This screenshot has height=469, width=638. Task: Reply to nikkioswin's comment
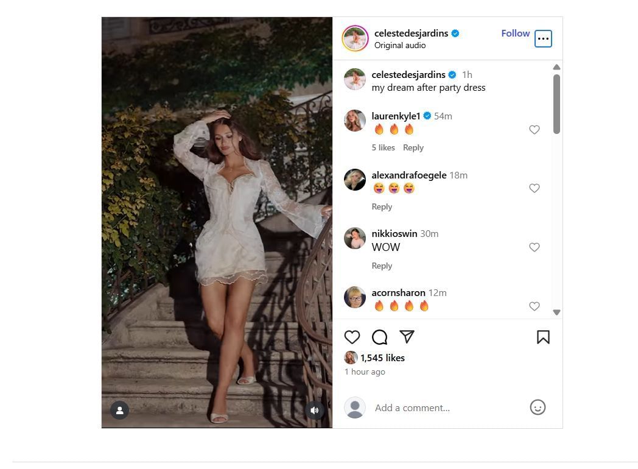382,266
